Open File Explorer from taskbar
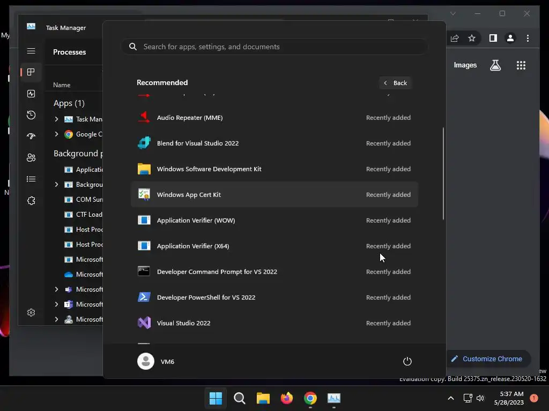This screenshot has height=411, width=549. pos(263,398)
